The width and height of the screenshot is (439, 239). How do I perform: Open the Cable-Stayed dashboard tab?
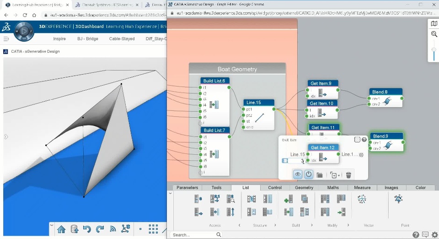(x=122, y=38)
